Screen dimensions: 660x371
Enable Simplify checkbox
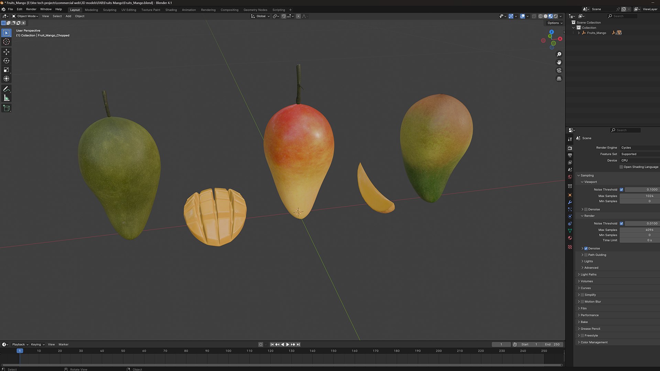tap(582, 295)
